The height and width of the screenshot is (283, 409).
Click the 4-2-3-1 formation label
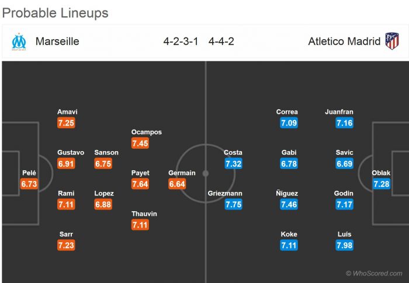click(x=181, y=41)
